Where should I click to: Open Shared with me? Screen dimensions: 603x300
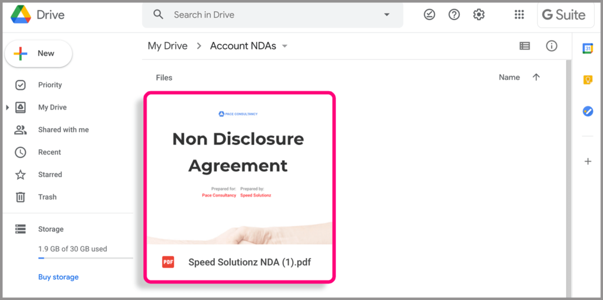pos(64,130)
